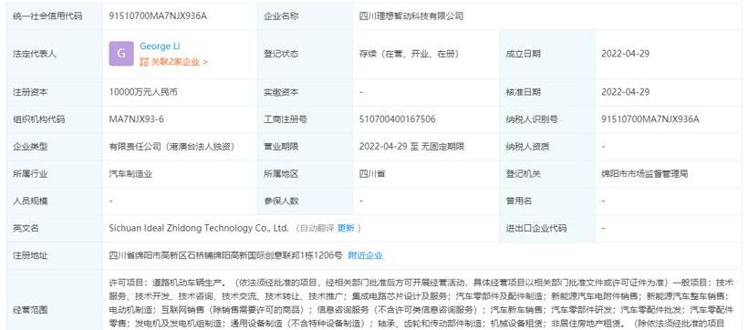Viewport: 748px width, 330px height.
Task: Open 关联2家企业 related companies link
Action: tap(173, 62)
